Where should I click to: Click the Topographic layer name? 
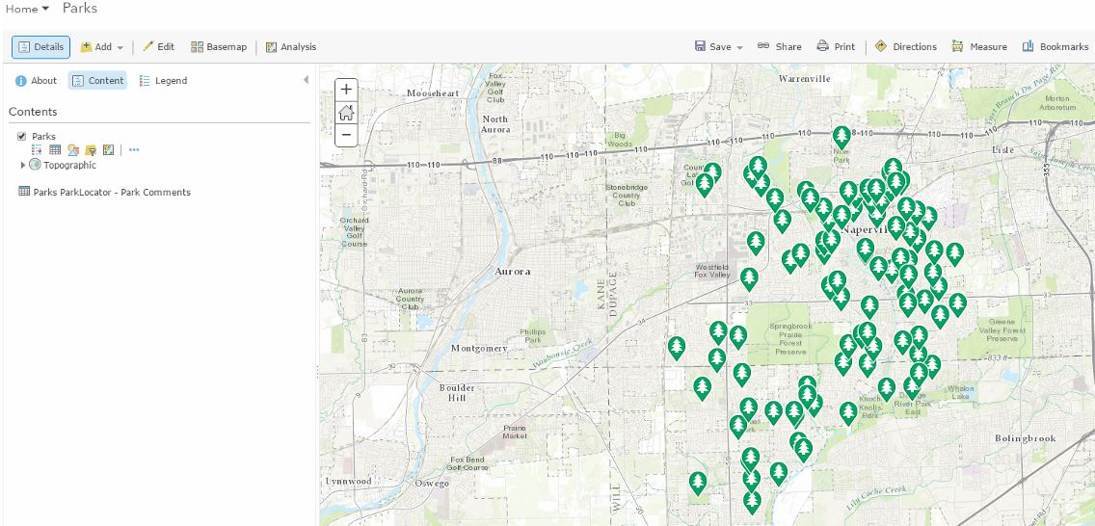pyautogui.click(x=69, y=166)
